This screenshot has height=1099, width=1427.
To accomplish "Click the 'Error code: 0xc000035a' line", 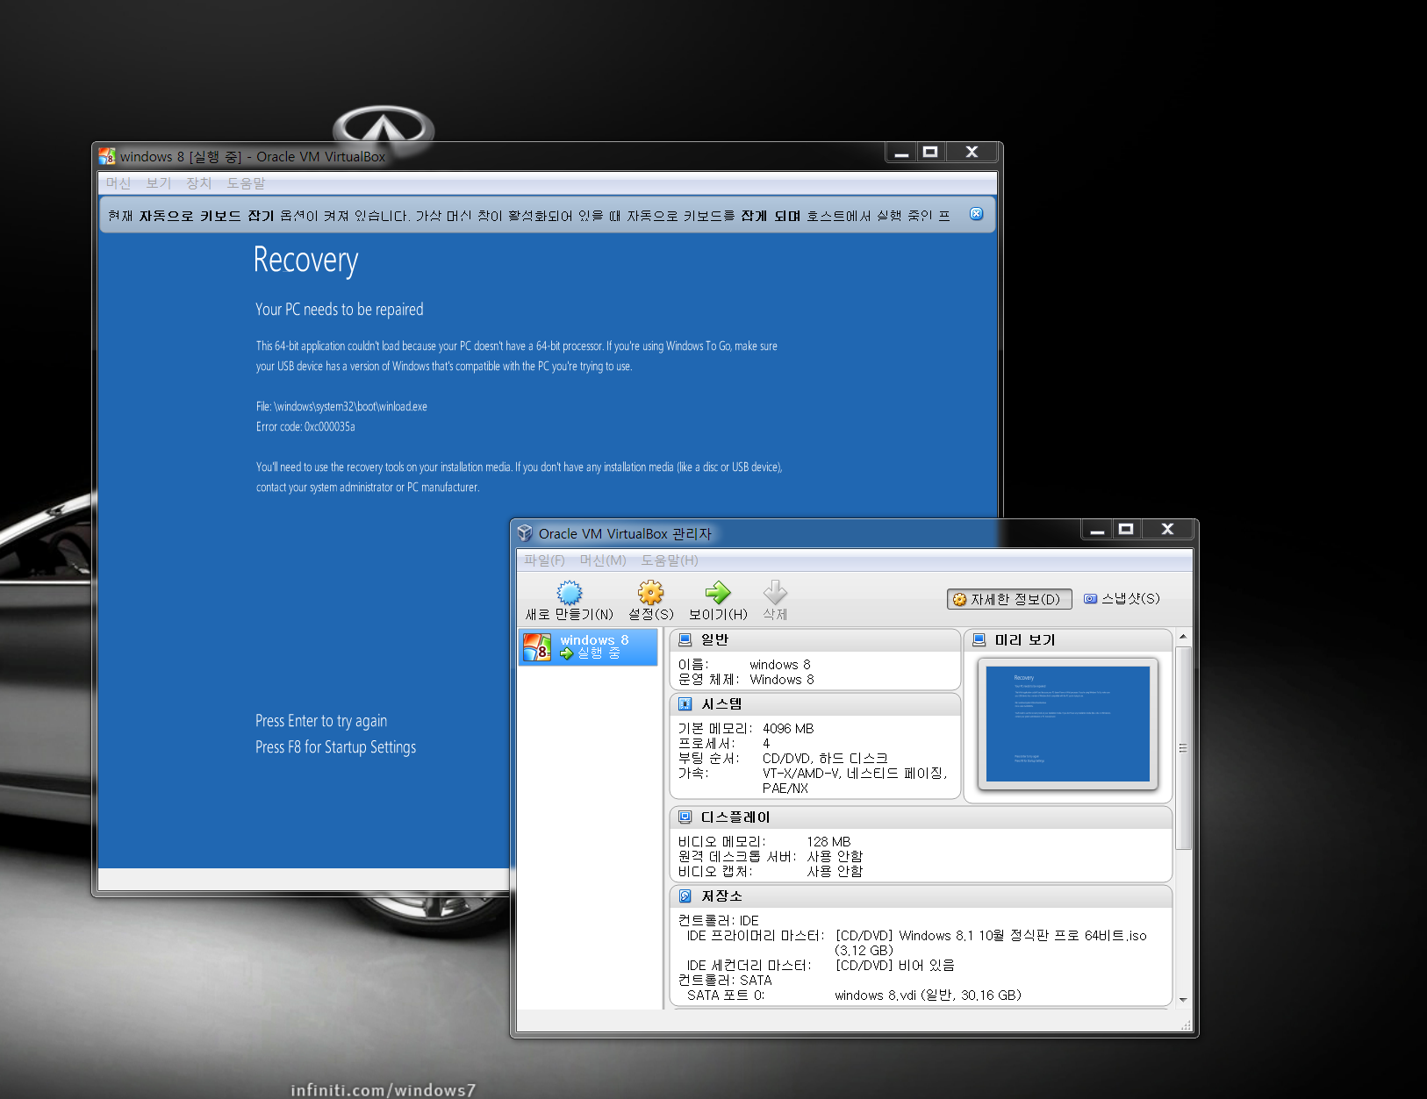I will pos(305,427).
